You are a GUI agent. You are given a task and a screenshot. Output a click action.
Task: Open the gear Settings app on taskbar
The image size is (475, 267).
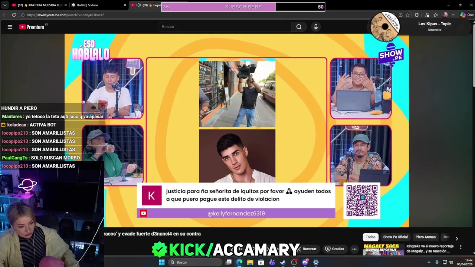316,262
